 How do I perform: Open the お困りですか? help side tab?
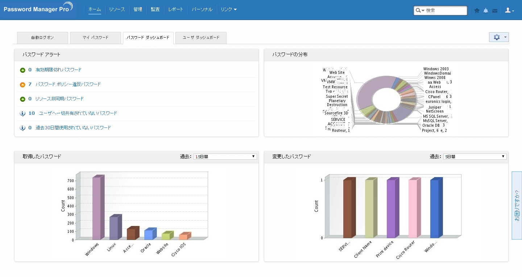point(517,205)
